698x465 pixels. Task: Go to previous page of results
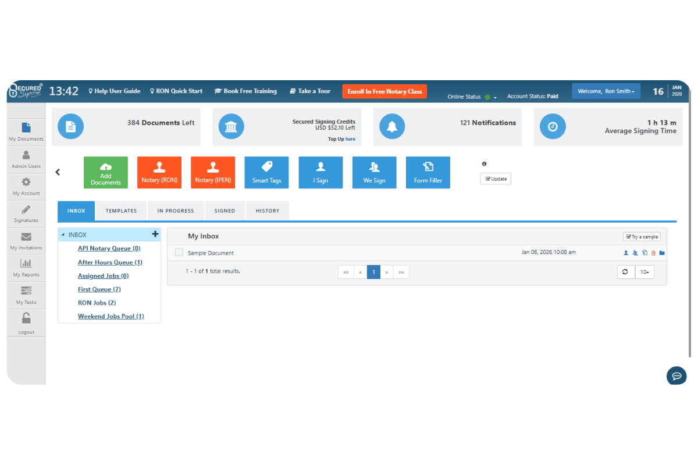point(360,272)
